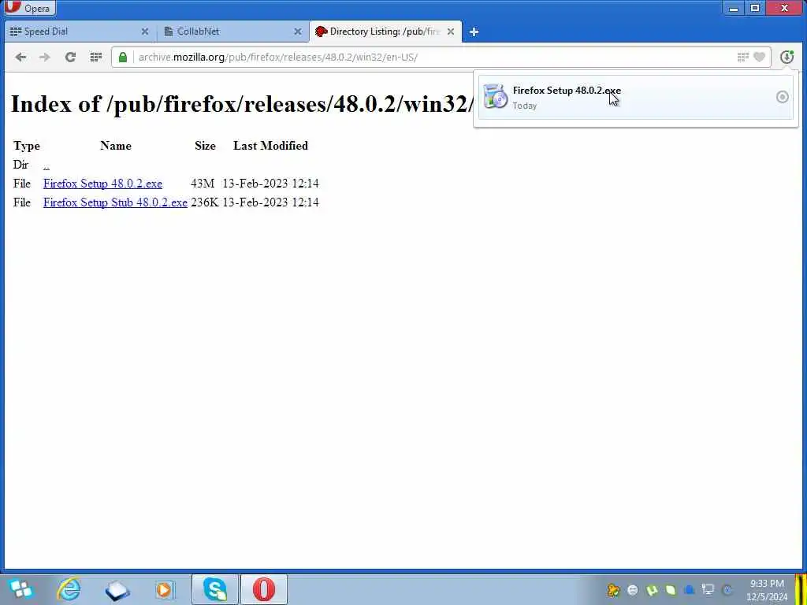Show downloaded file in folder icon
Viewport: 807px width, 605px height.
tap(782, 97)
